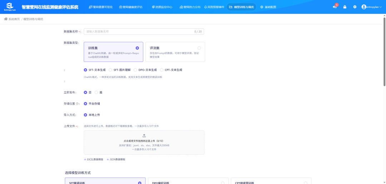
Task: Download the JSON数据模板 template
Action: coord(116,159)
